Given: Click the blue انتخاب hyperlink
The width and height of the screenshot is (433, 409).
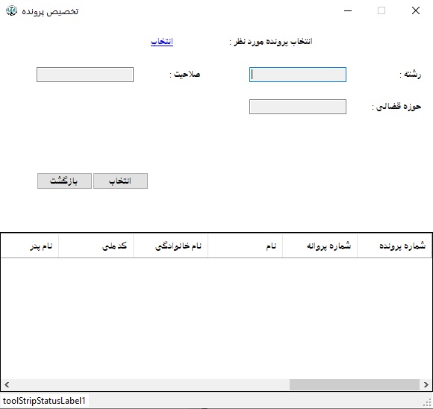Looking at the screenshot, I should coord(162,42).
